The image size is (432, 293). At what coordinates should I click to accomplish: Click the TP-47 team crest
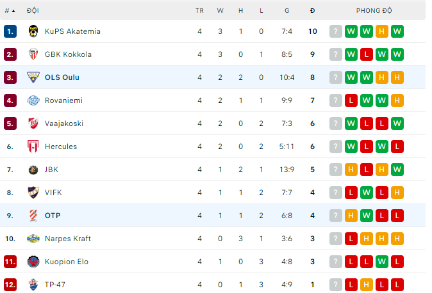pos(33,285)
